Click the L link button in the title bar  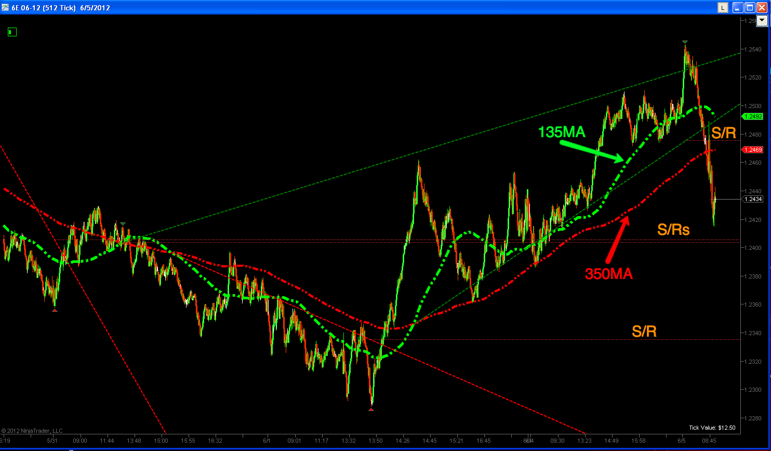723,8
